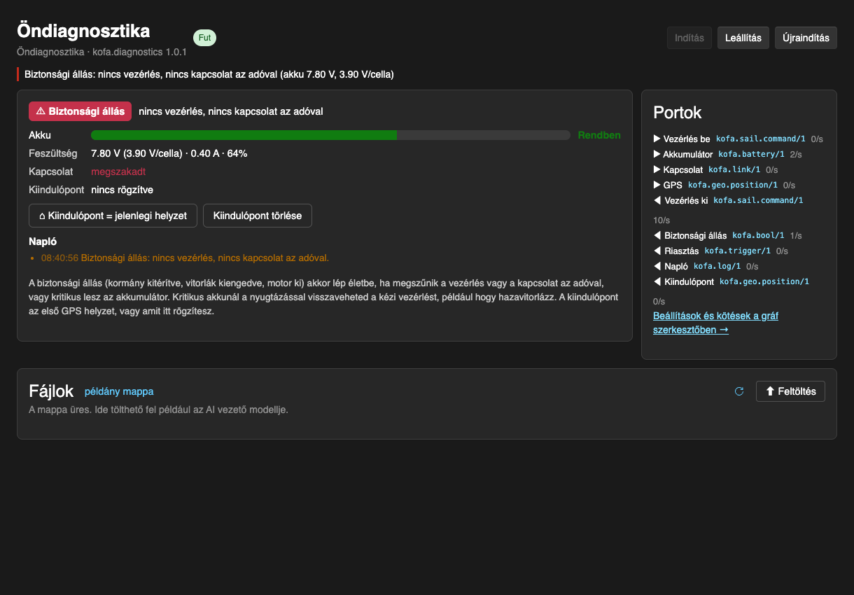The height and width of the screenshot is (595, 854).
Task: Click the red Biztonsági állás warning badge
Action: tap(80, 111)
